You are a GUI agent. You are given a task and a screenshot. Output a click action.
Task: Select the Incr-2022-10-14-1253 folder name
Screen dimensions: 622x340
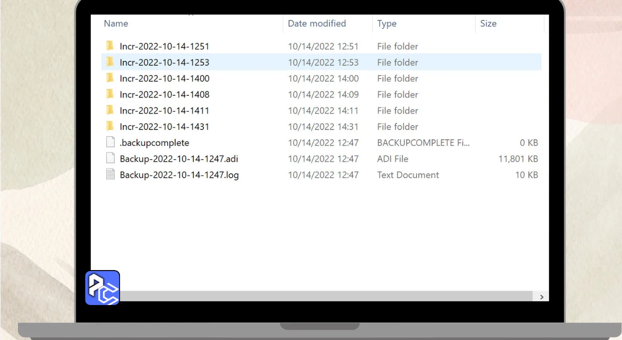164,63
